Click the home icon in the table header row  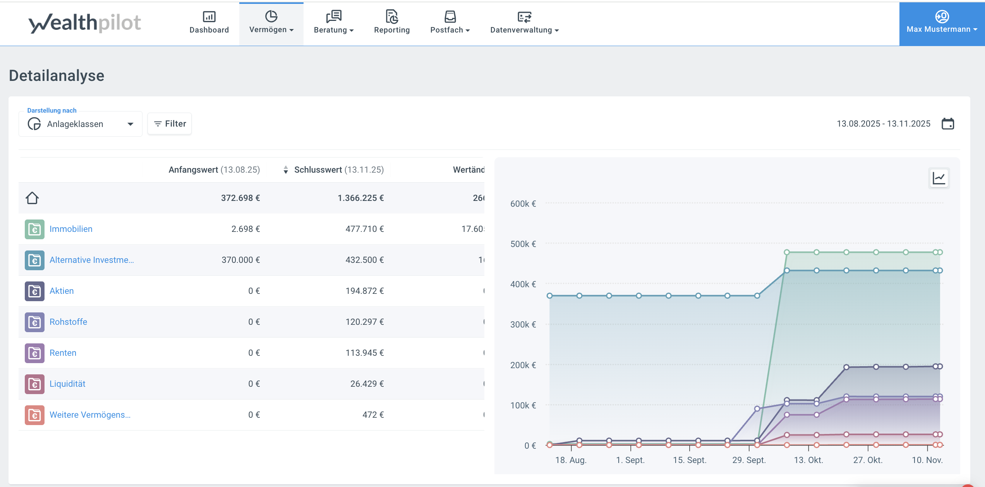(33, 197)
